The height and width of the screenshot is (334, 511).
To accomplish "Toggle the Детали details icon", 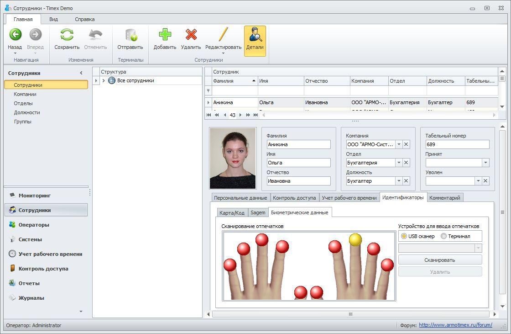I will [x=255, y=35].
